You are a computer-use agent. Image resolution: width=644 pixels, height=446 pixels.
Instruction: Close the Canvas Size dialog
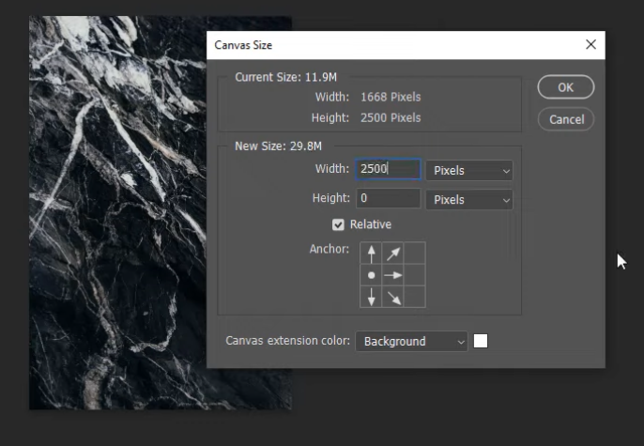(x=590, y=45)
